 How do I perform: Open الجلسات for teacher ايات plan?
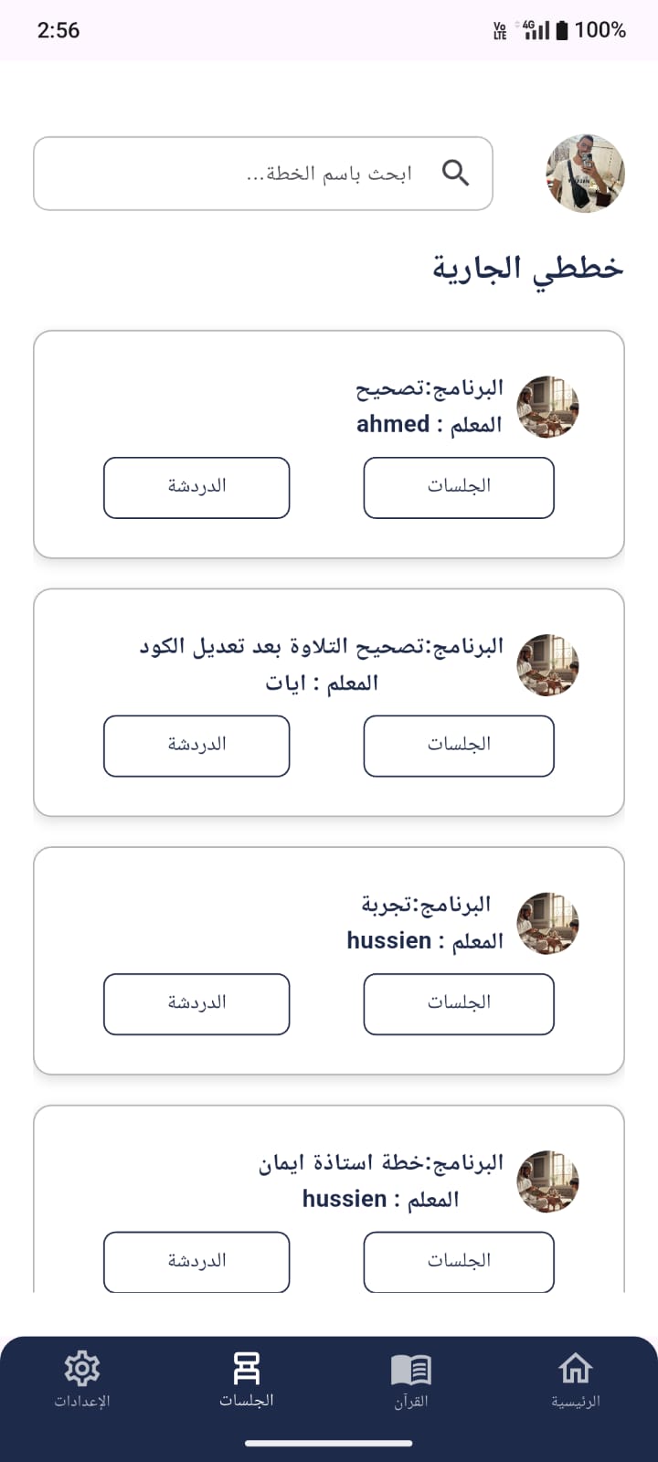click(x=459, y=746)
